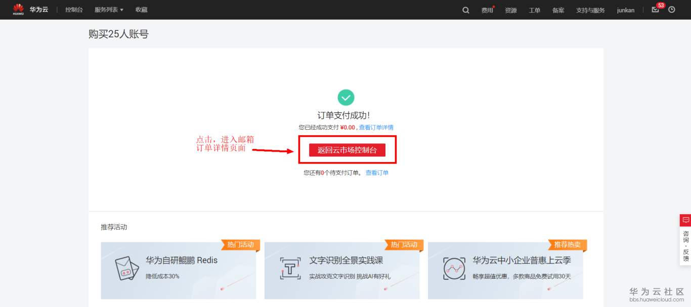Screen dimensions: 691x307
Task: Open 收藏 in top navigation
Action: coord(142,10)
